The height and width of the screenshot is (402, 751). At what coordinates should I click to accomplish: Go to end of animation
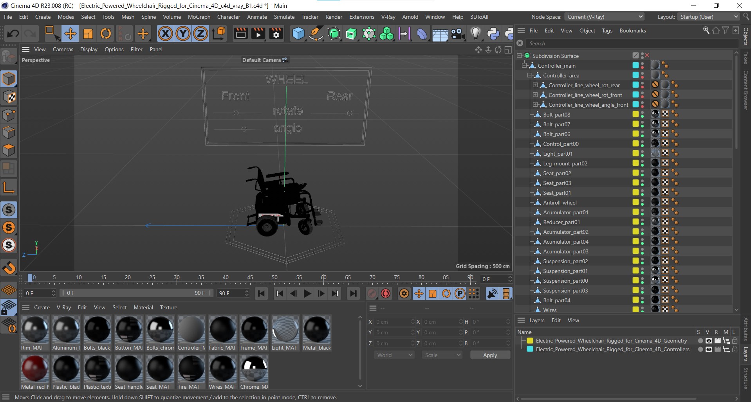click(x=353, y=293)
